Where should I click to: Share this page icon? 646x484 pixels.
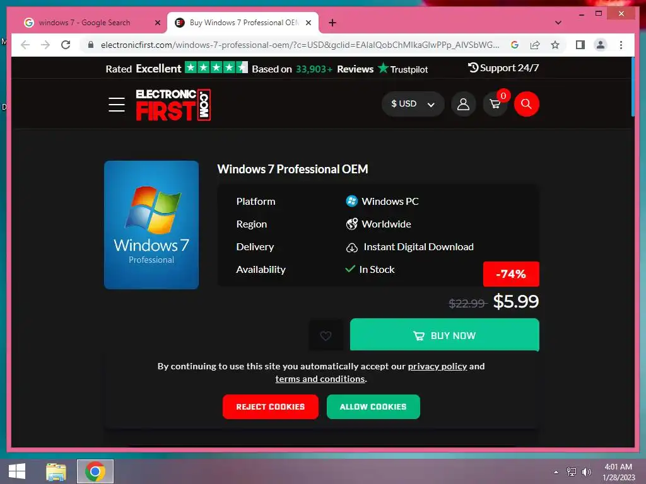coord(535,45)
